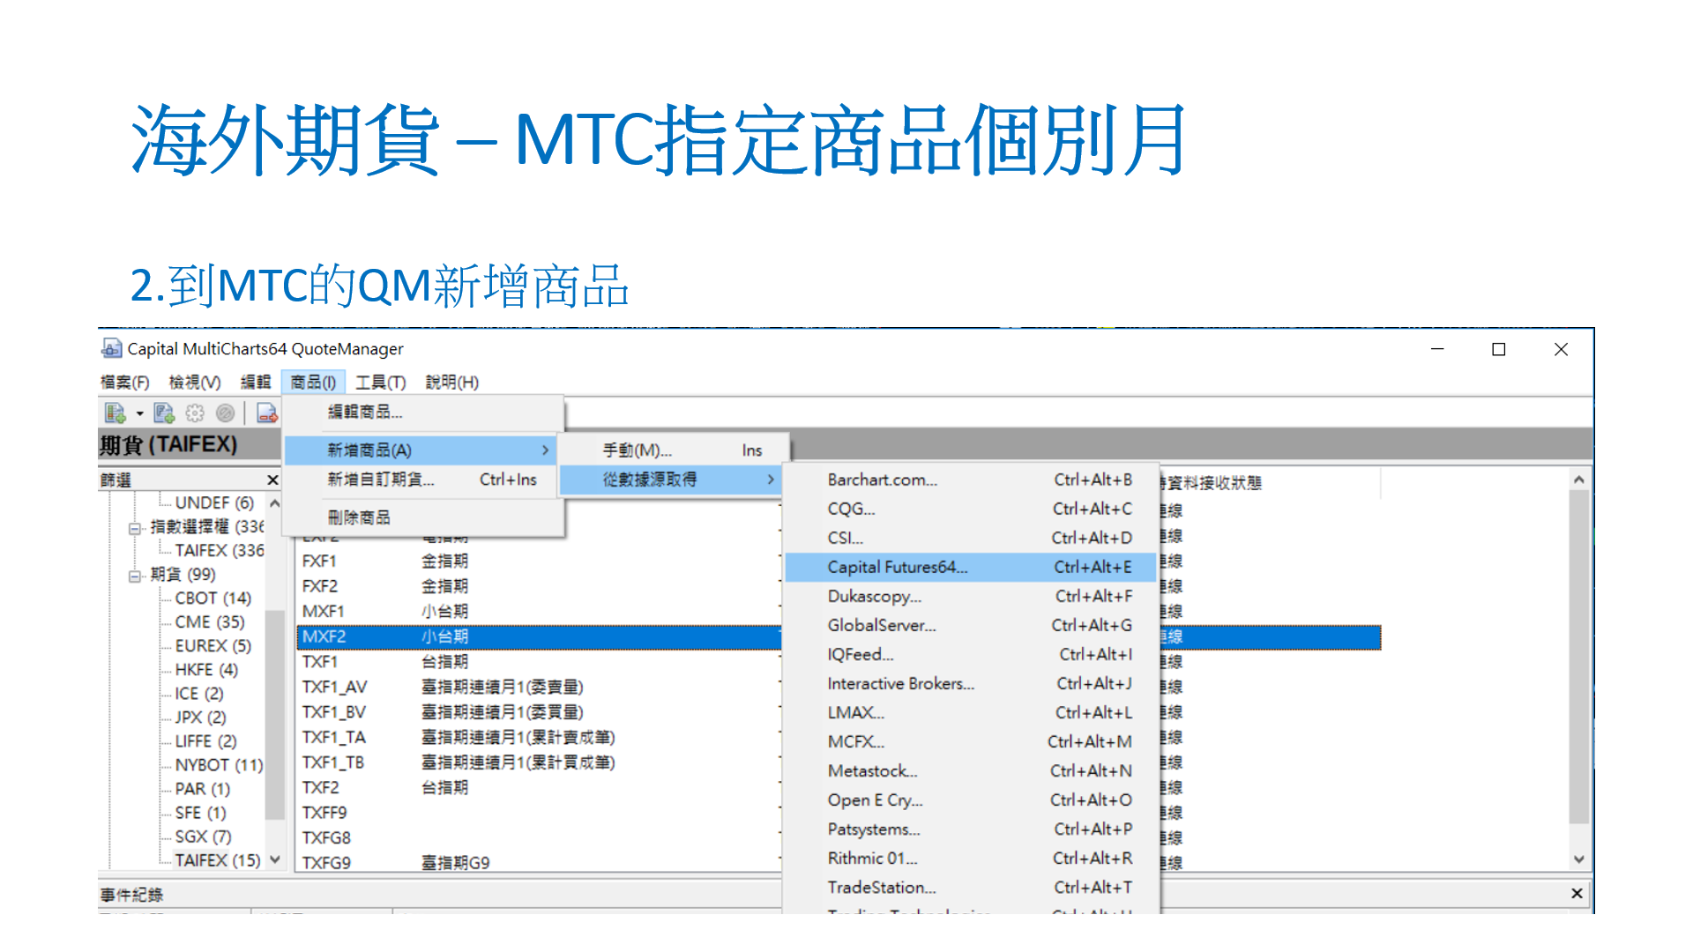
Task: Select NYBOT (11) in tree
Action: click(x=219, y=764)
